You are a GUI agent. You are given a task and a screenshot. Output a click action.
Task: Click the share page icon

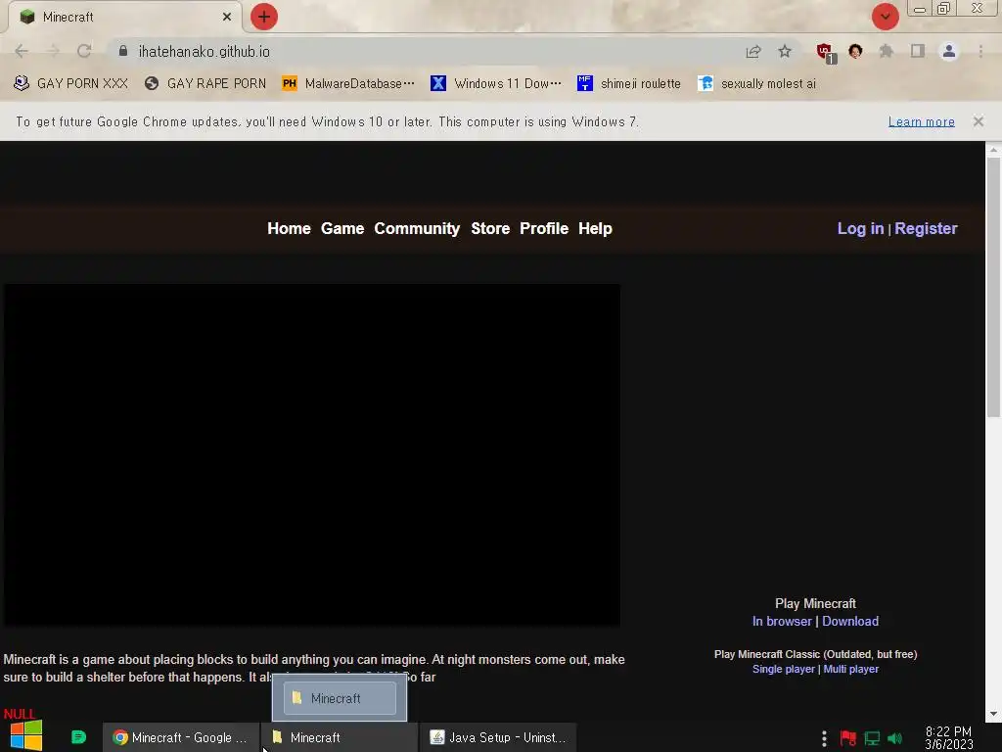click(x=753, y=51)
